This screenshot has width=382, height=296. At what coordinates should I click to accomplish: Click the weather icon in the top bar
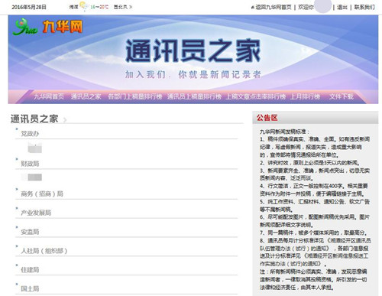click(84, 6)
